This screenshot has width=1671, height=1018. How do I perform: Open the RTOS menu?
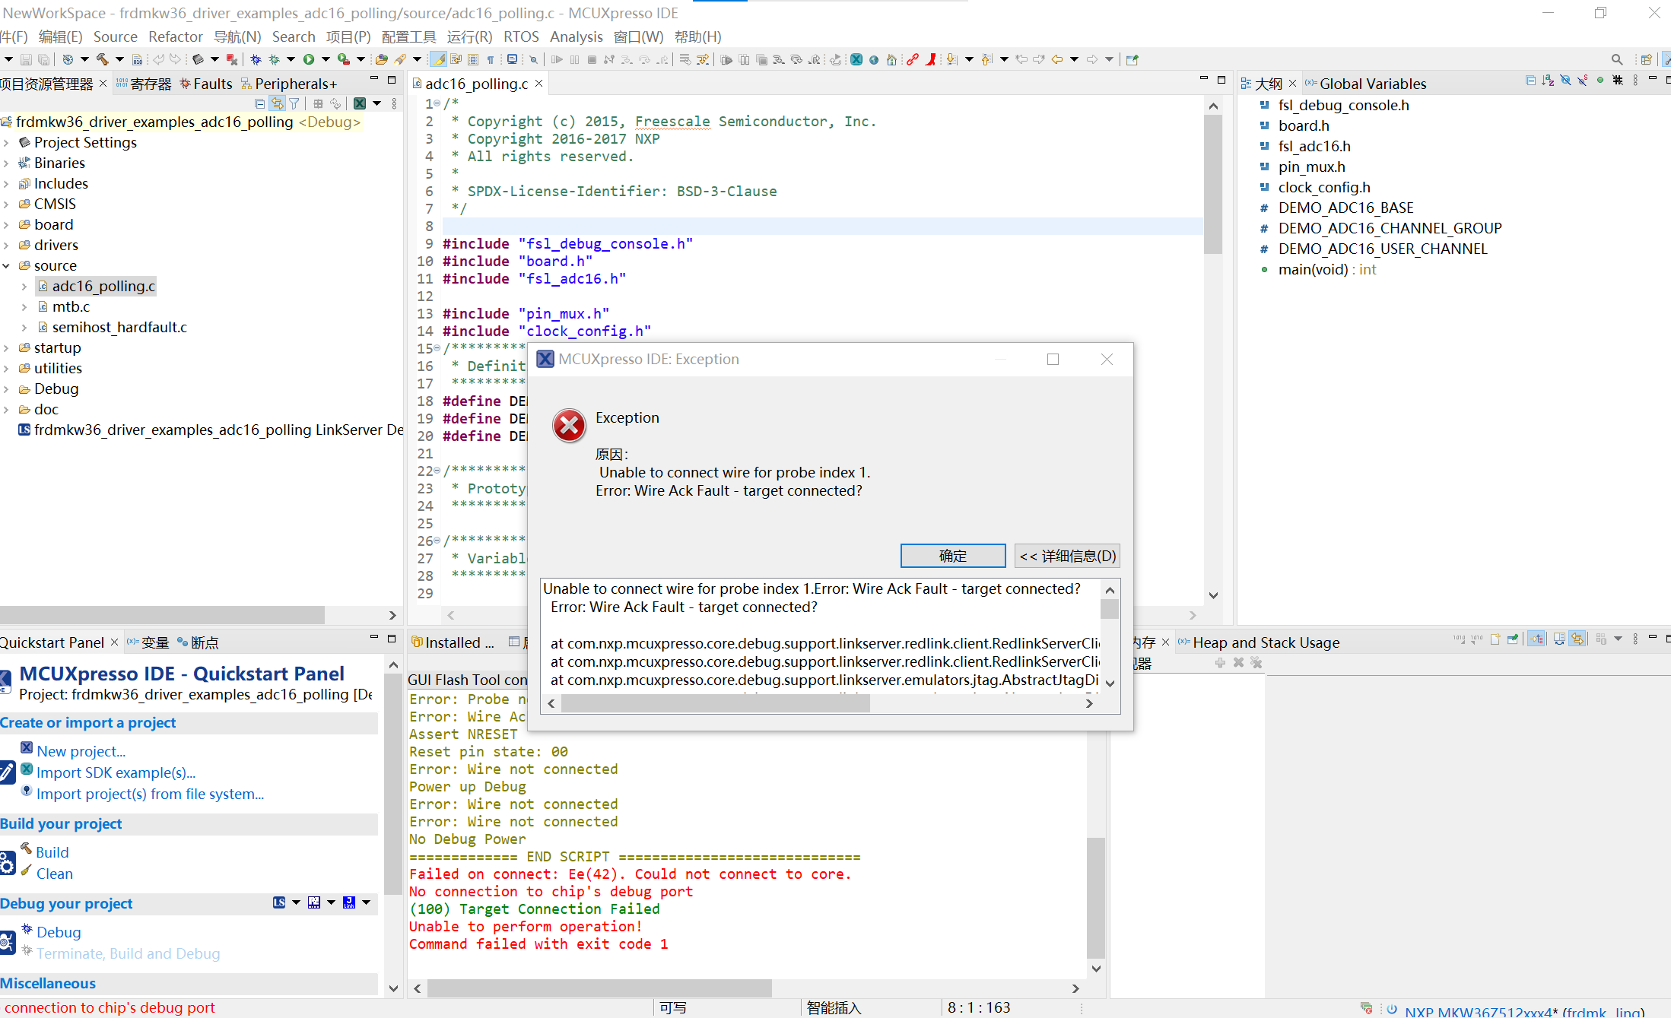point(521,36)
